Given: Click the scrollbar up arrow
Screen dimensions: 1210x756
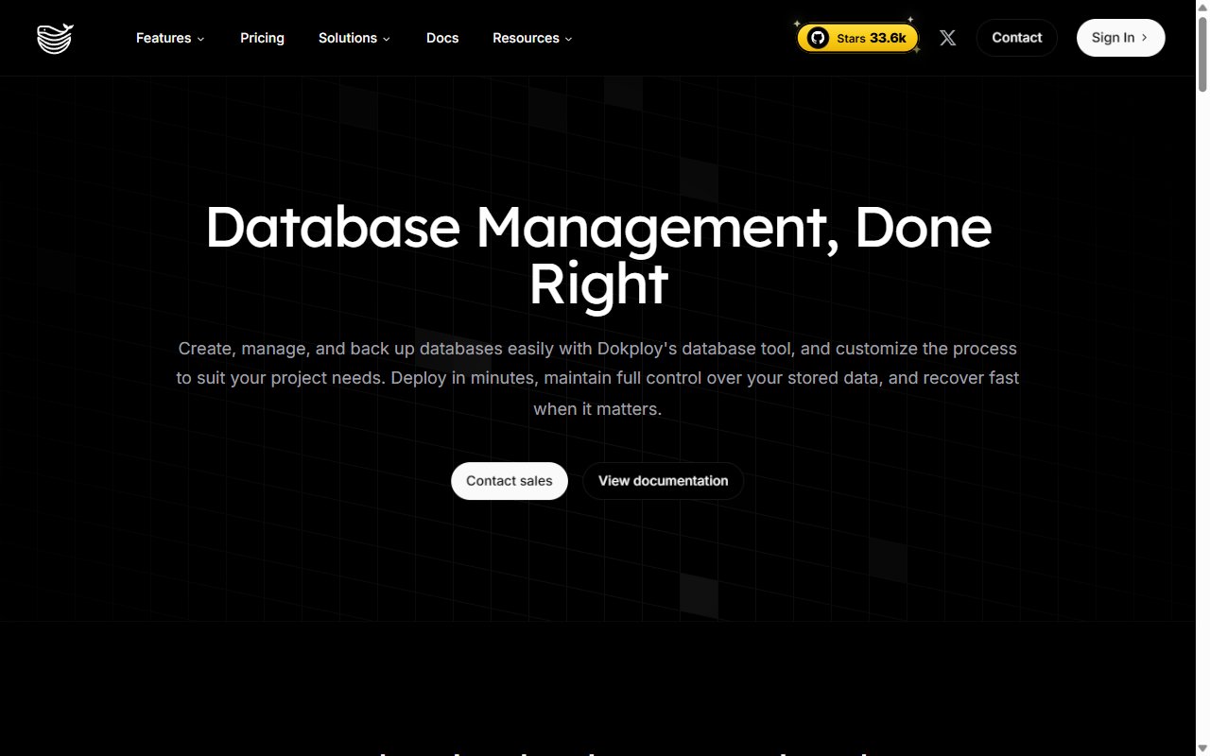Looking at the screenshot, I should point(1202,7).
